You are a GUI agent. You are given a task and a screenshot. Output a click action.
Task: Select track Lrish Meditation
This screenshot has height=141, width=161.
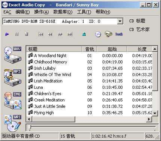pyautogui.click(x=48, y=81)
